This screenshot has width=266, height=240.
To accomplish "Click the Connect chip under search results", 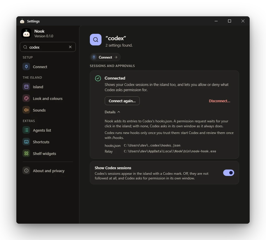I will coord(105,57).
